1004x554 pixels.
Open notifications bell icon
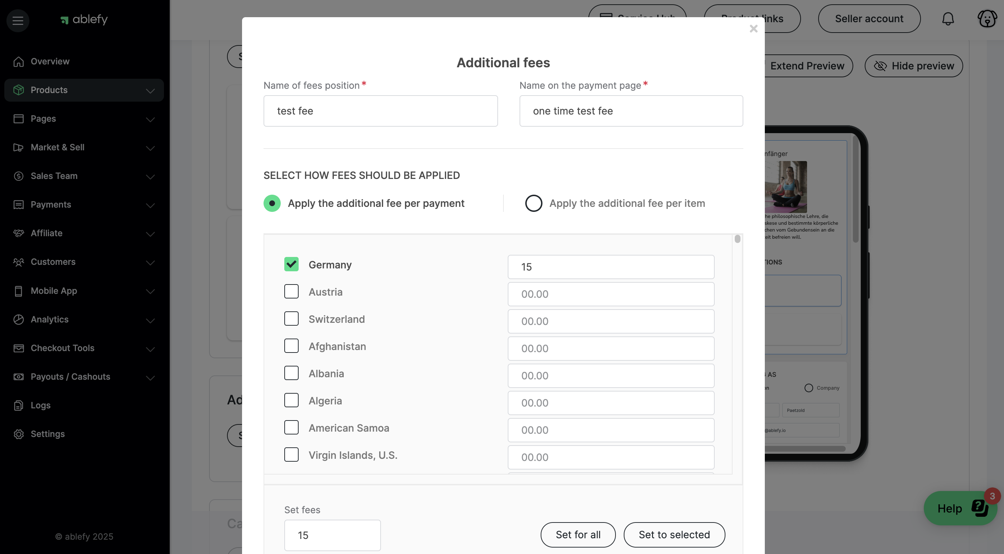(x=948, y=19)
